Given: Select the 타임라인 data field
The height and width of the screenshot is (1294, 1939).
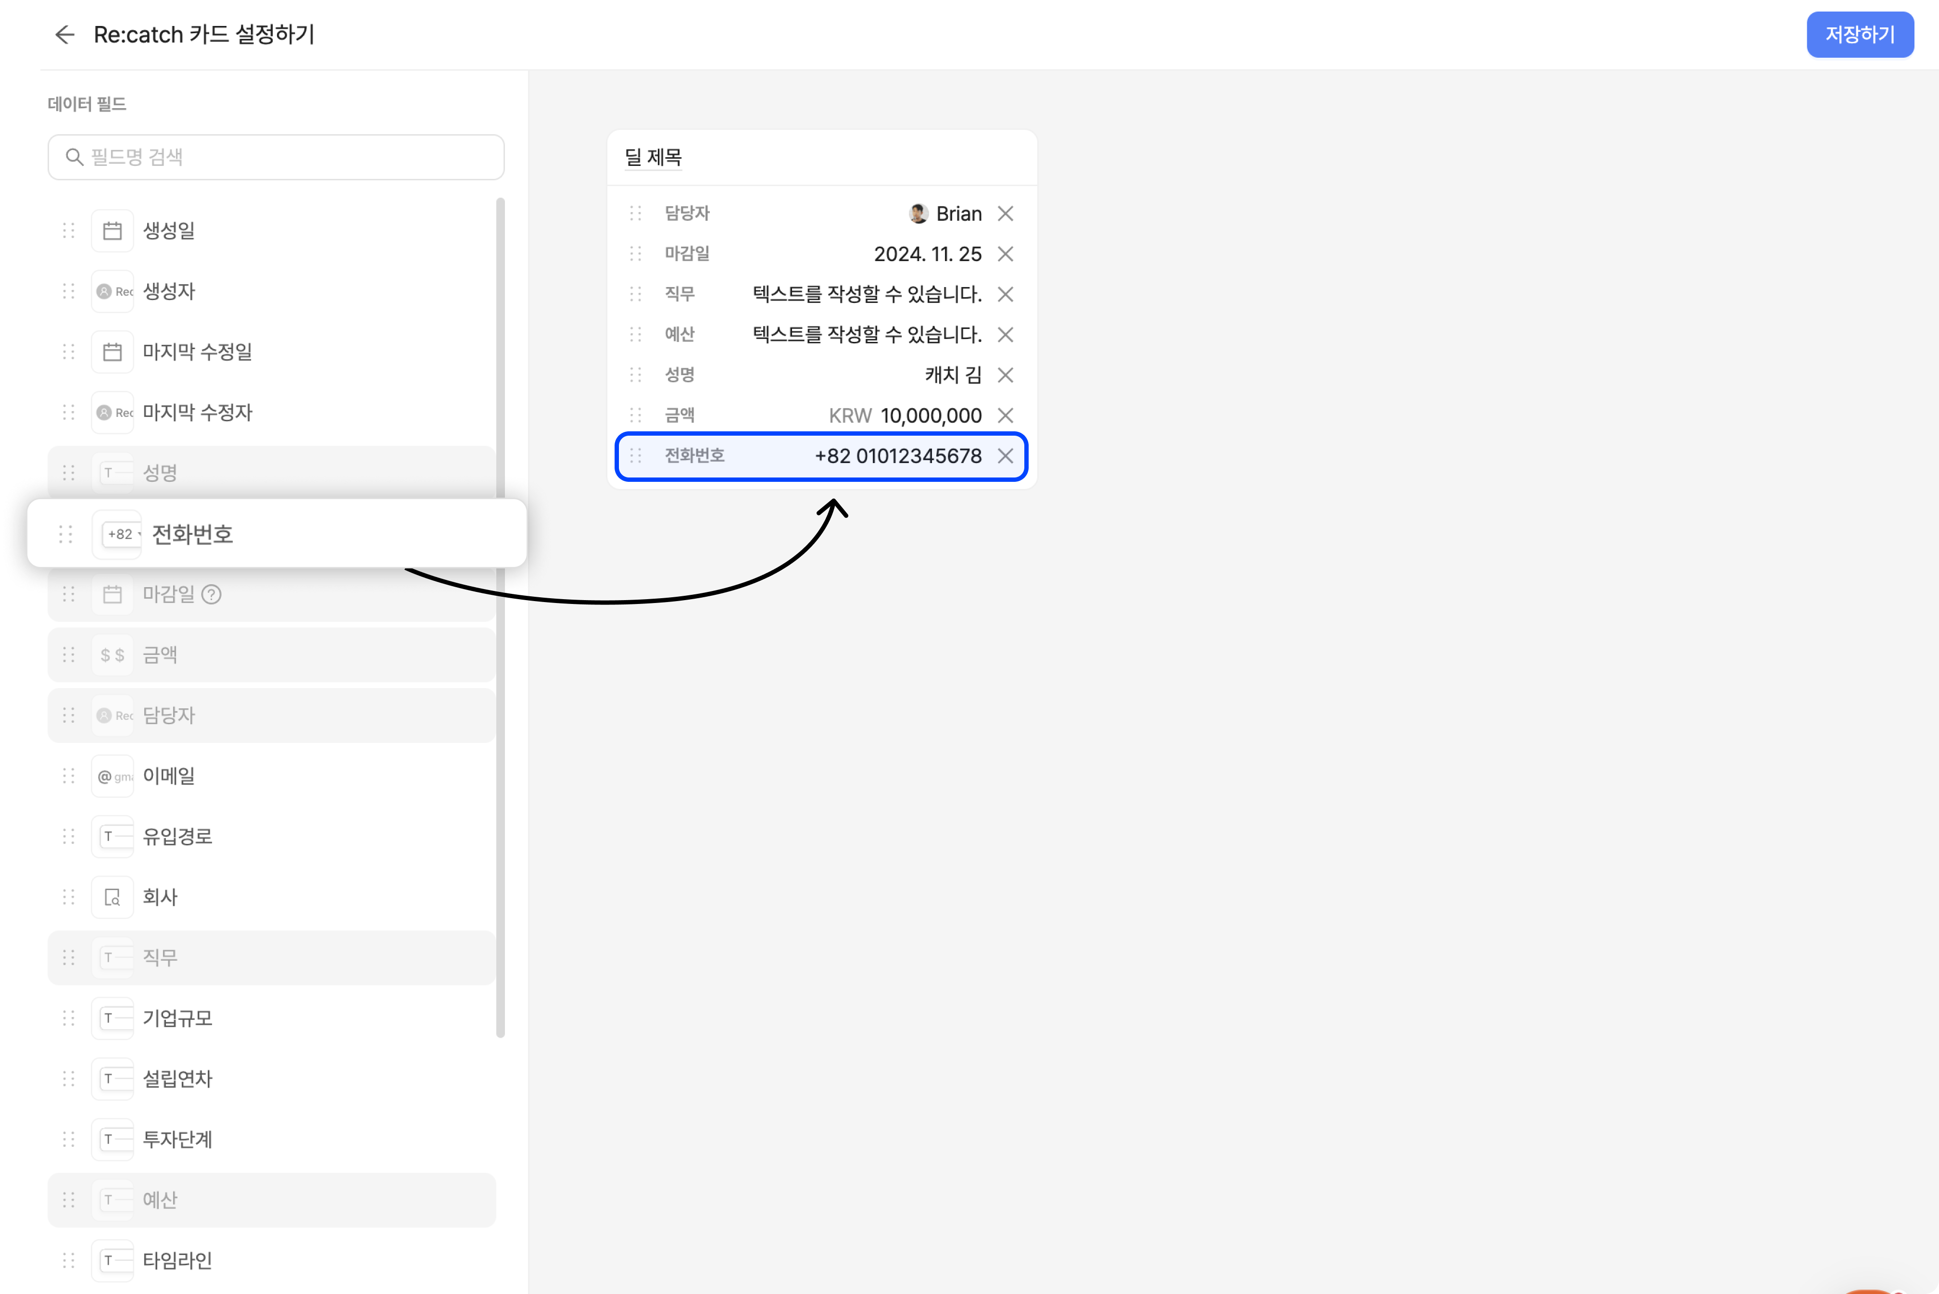Looking at the screenshot, I should pos(177,1260).
